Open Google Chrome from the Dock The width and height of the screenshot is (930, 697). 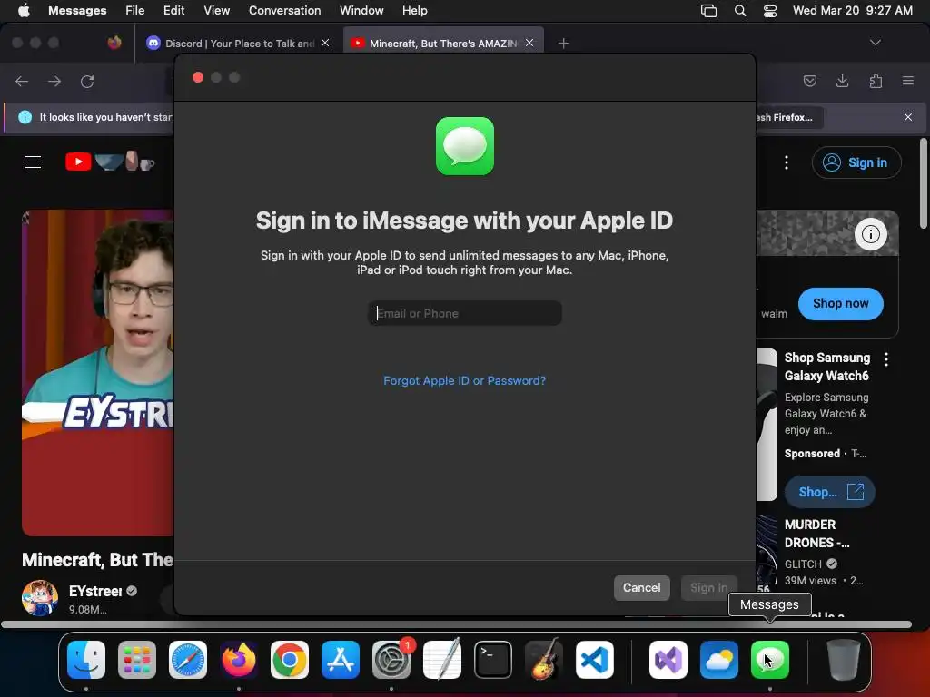pos(290,660)
